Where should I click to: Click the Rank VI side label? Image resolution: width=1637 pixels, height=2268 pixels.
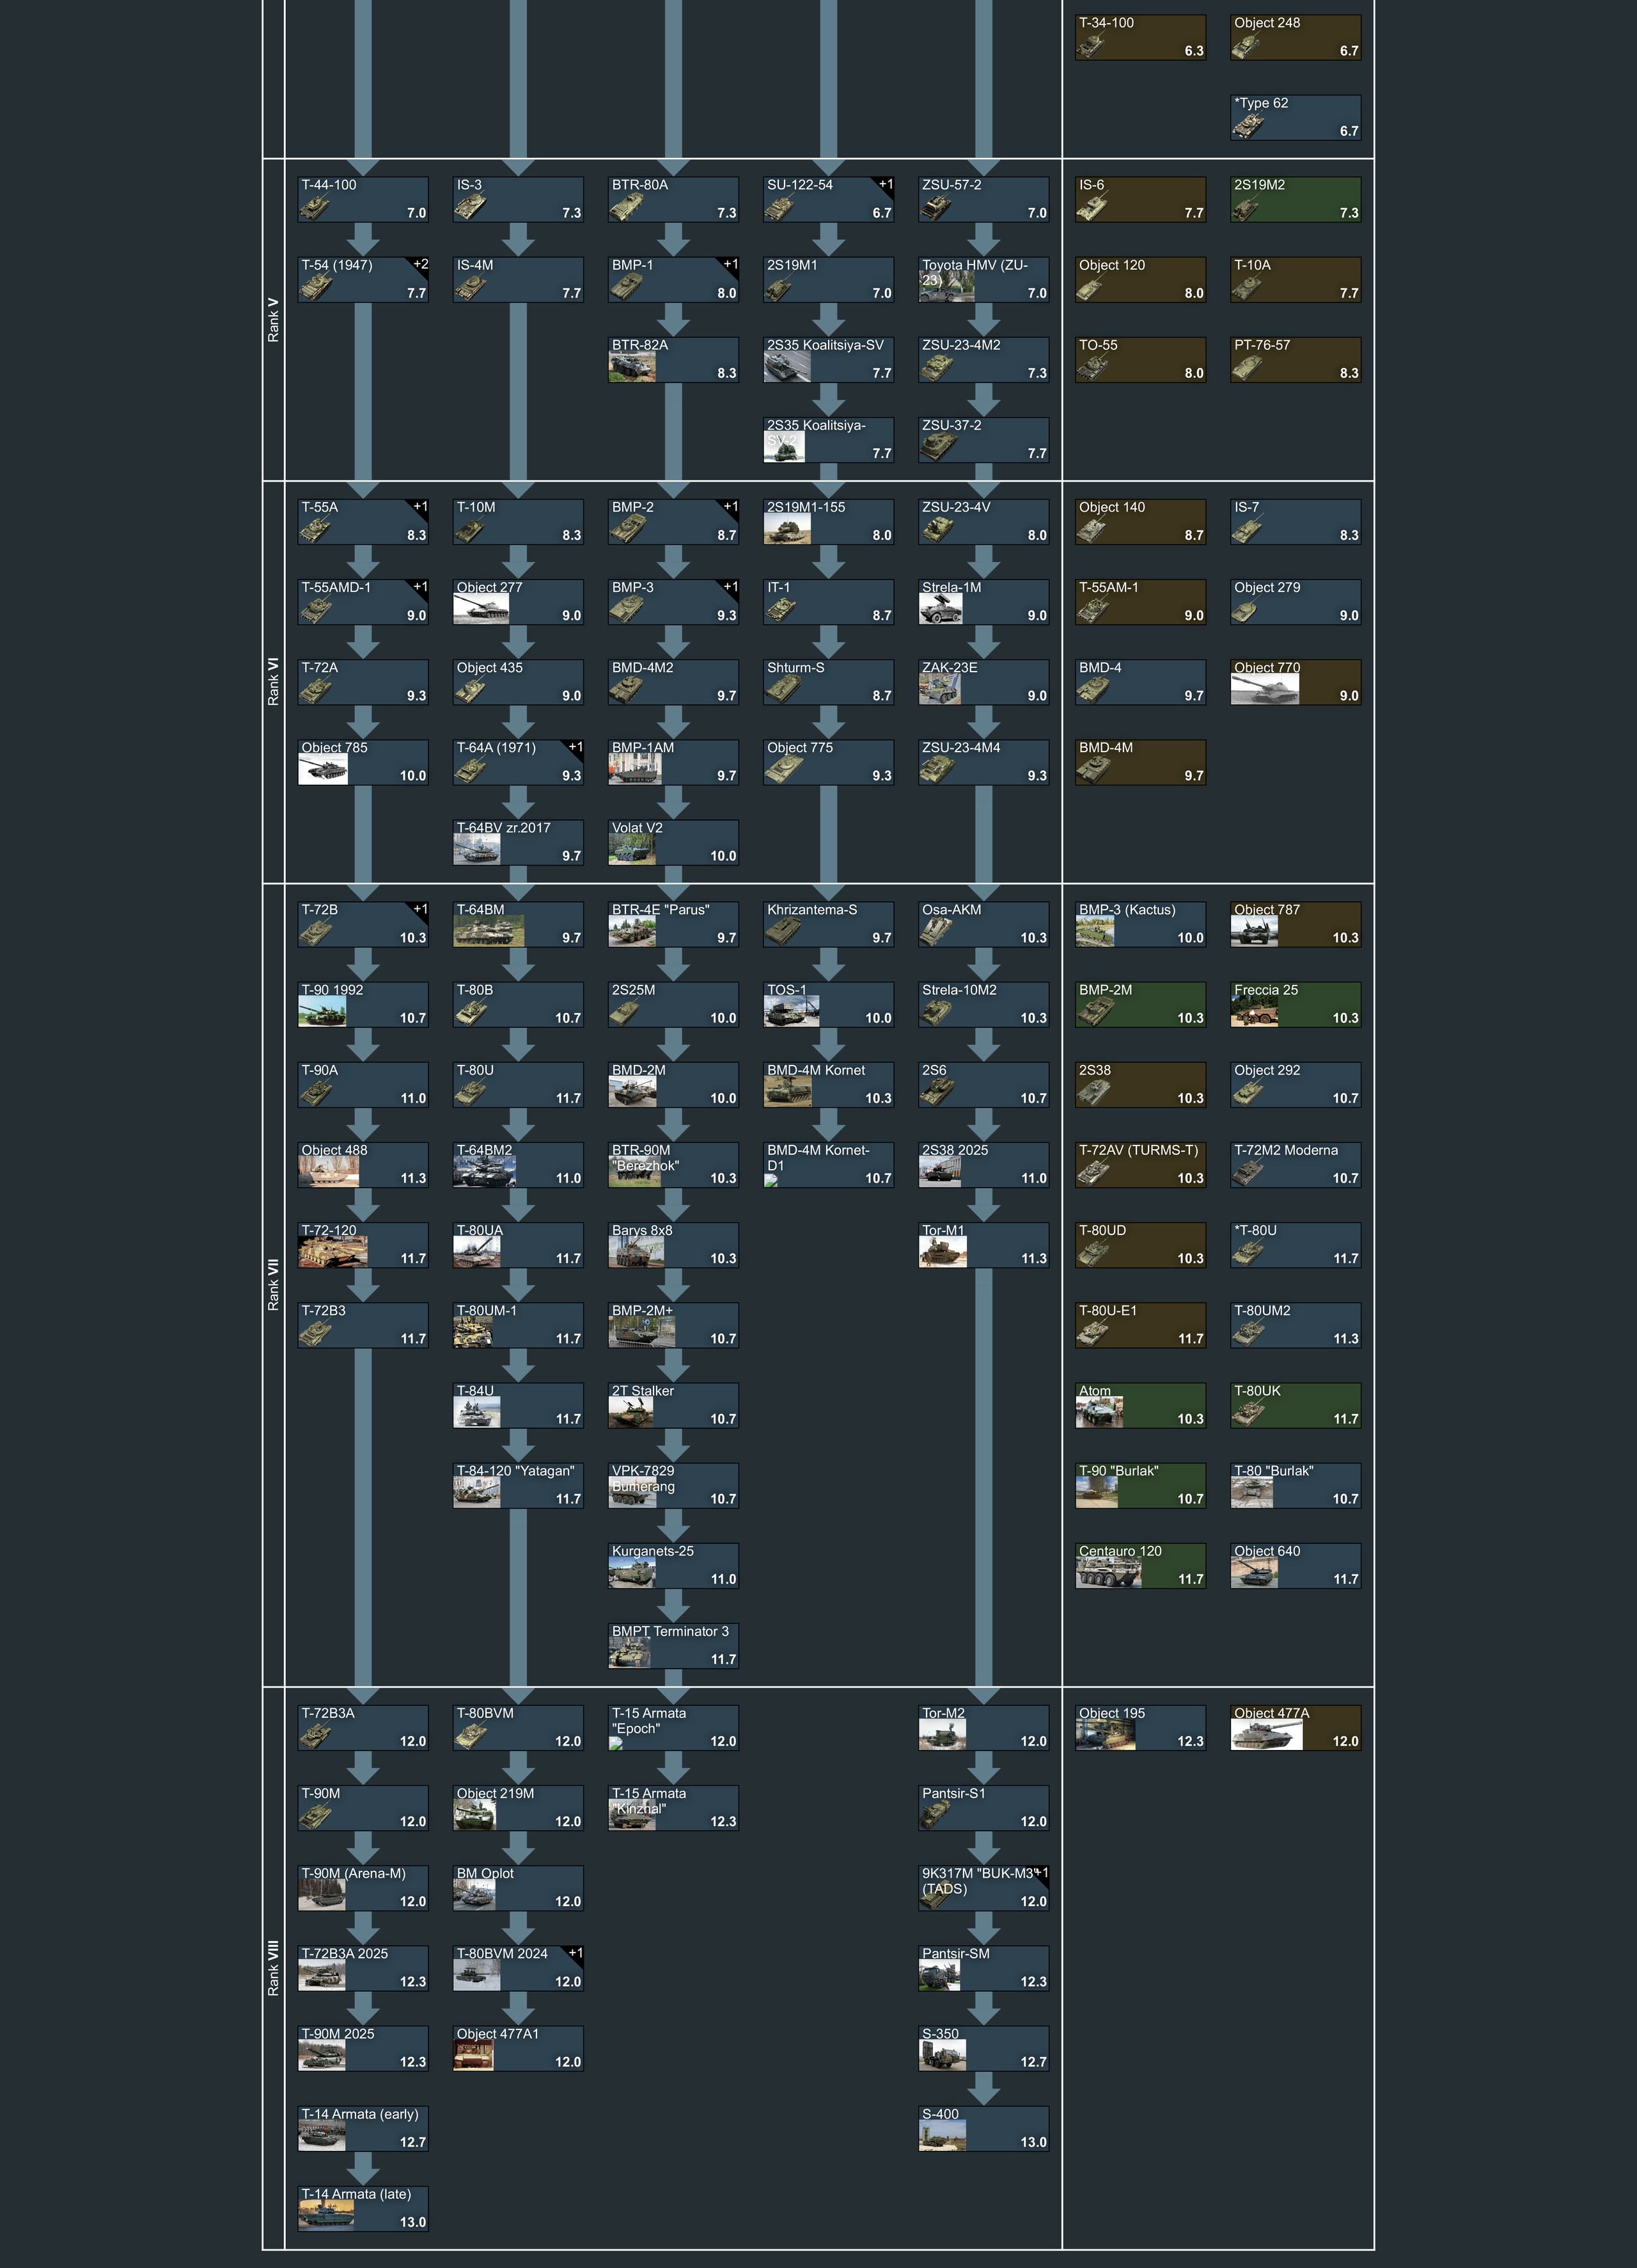point(273,682)
